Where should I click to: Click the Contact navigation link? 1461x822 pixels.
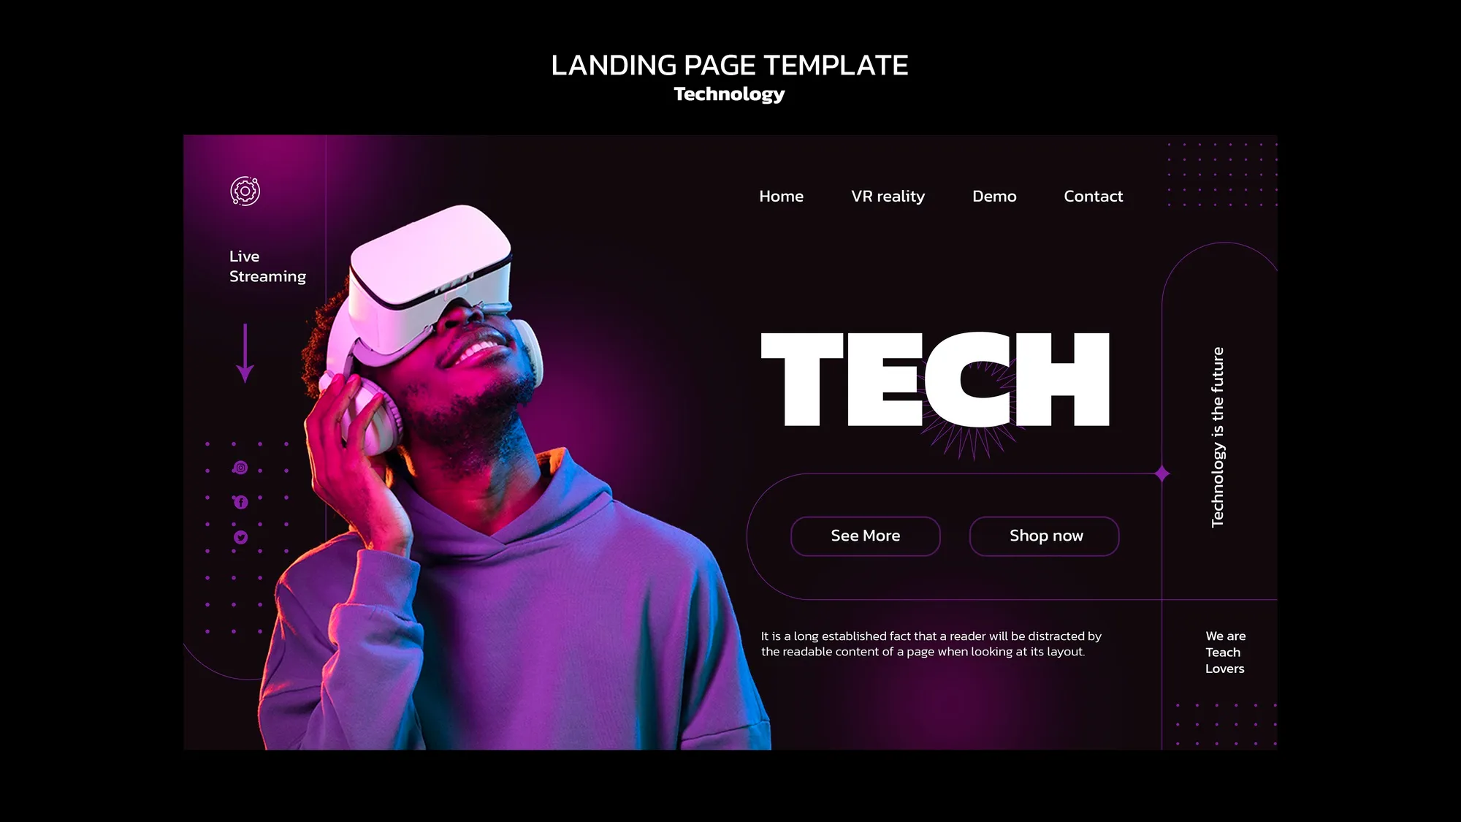click(1094, 196)
